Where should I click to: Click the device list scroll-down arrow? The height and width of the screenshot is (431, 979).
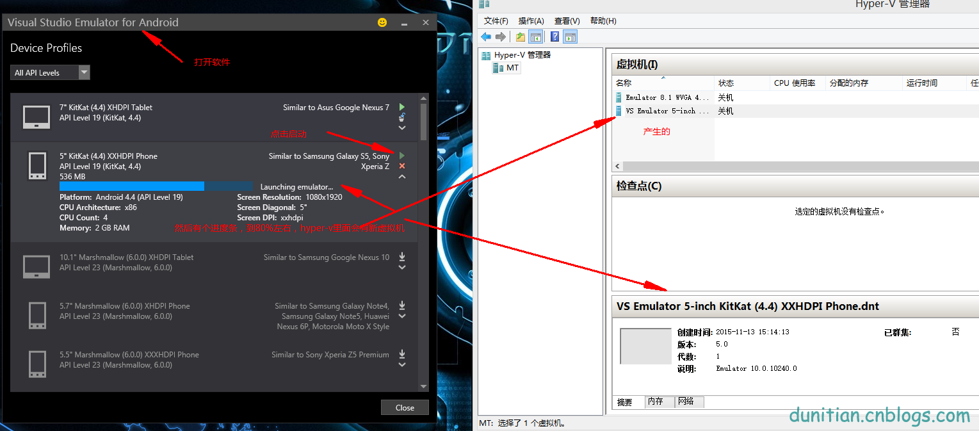click(423, 386)
